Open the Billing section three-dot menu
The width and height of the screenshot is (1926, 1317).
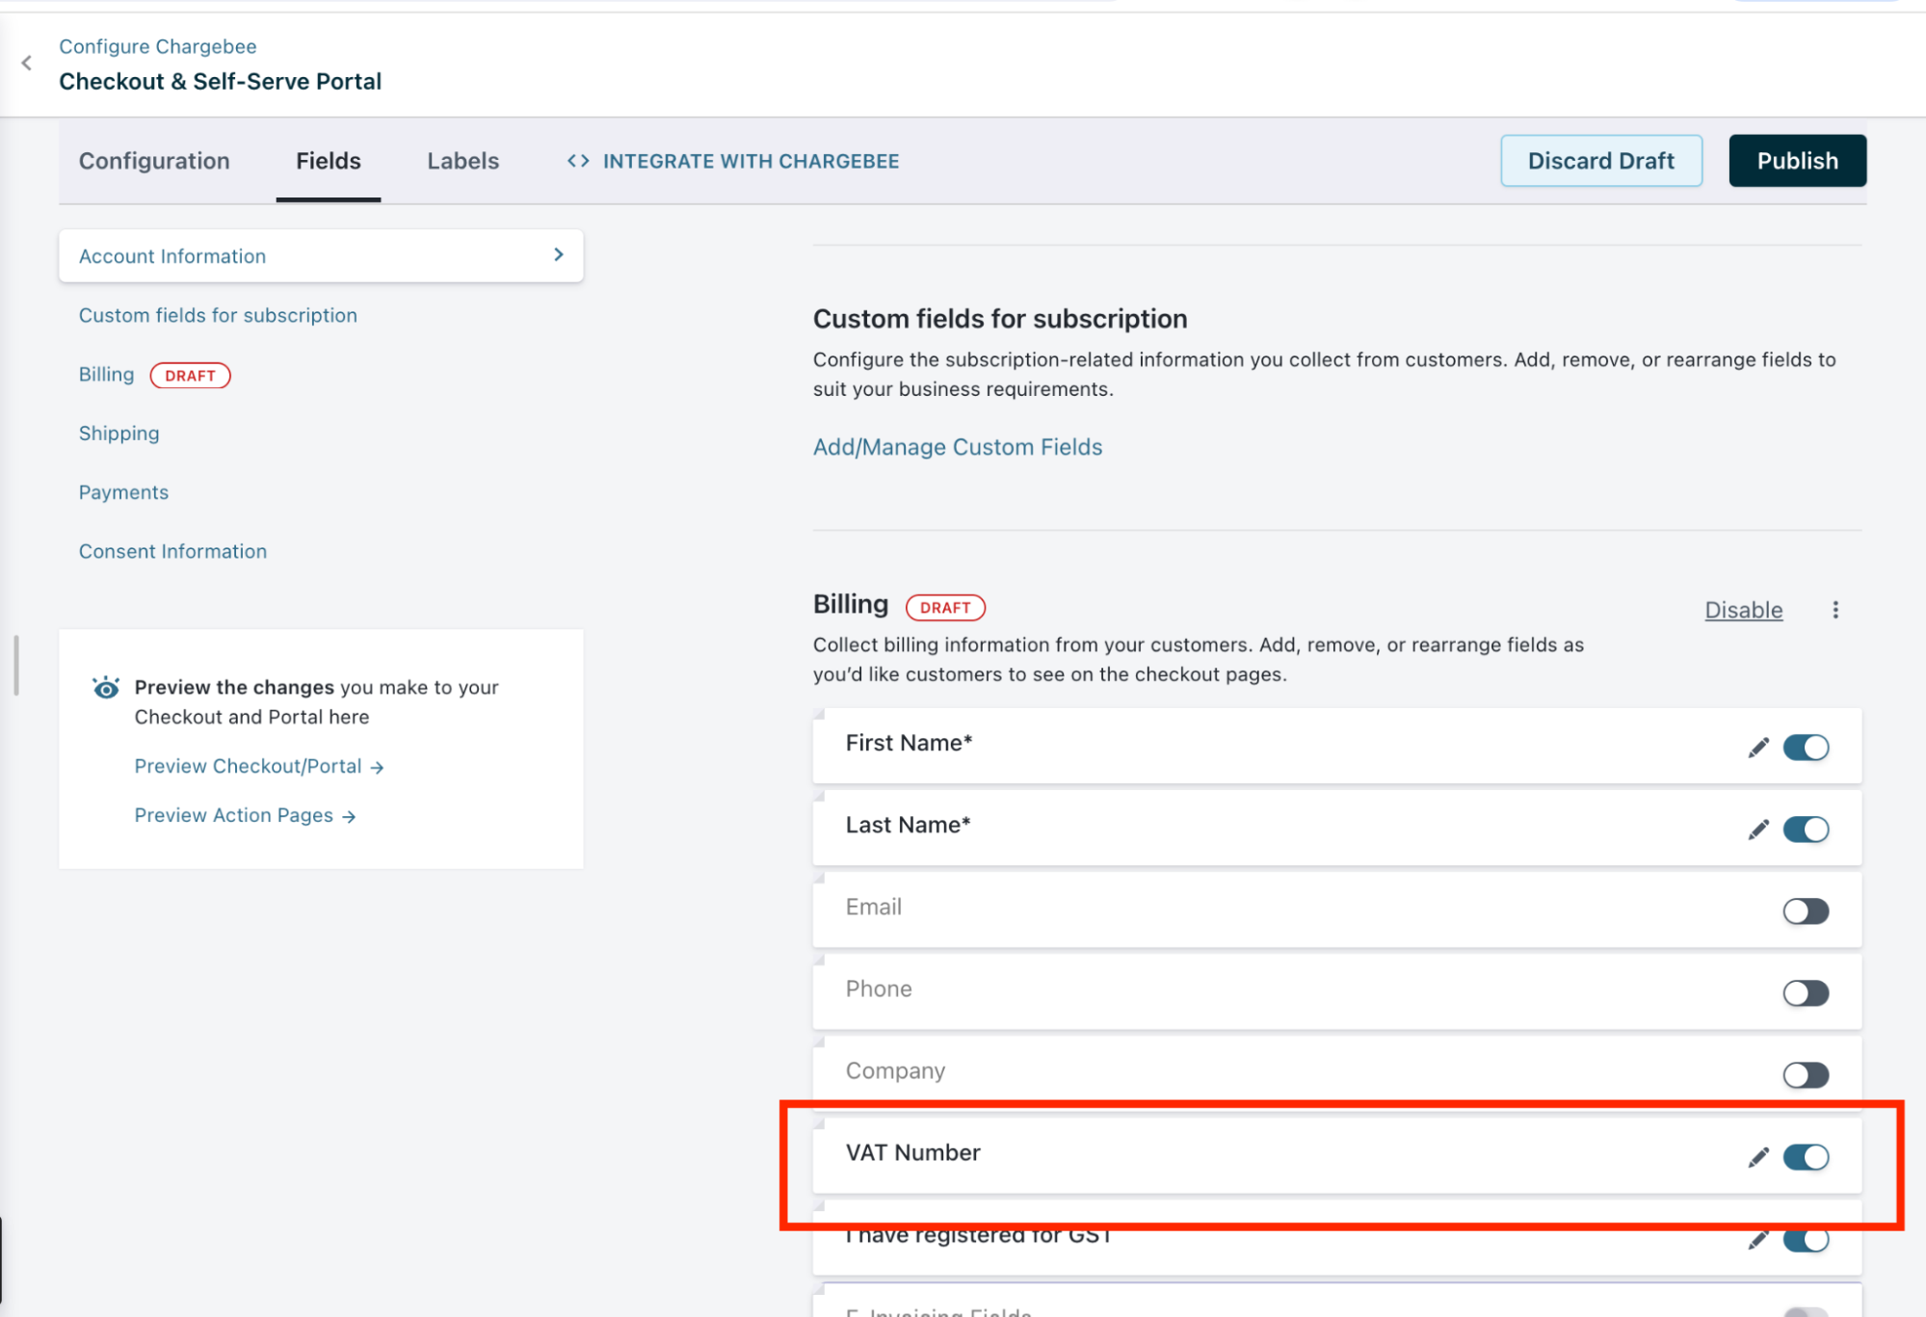coord(1835,610)
